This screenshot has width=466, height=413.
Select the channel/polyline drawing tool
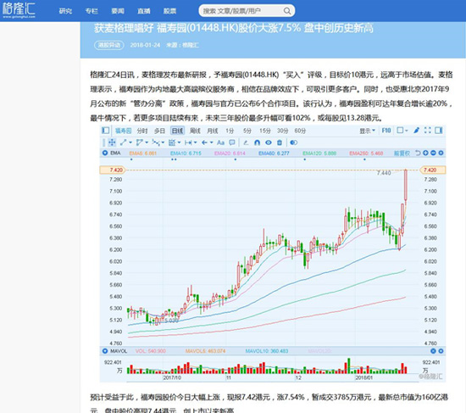click(140, 142)
